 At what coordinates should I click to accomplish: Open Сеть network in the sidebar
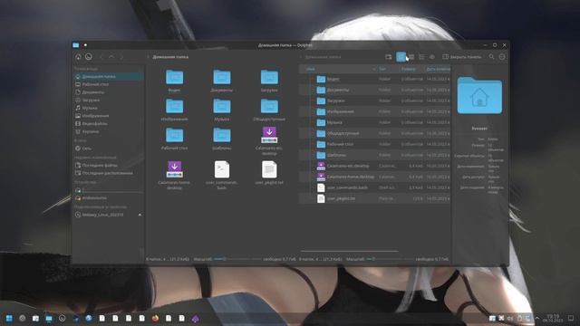coord(108,149)
